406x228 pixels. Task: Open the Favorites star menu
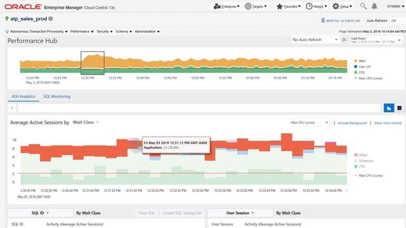[x=288, y=6]
